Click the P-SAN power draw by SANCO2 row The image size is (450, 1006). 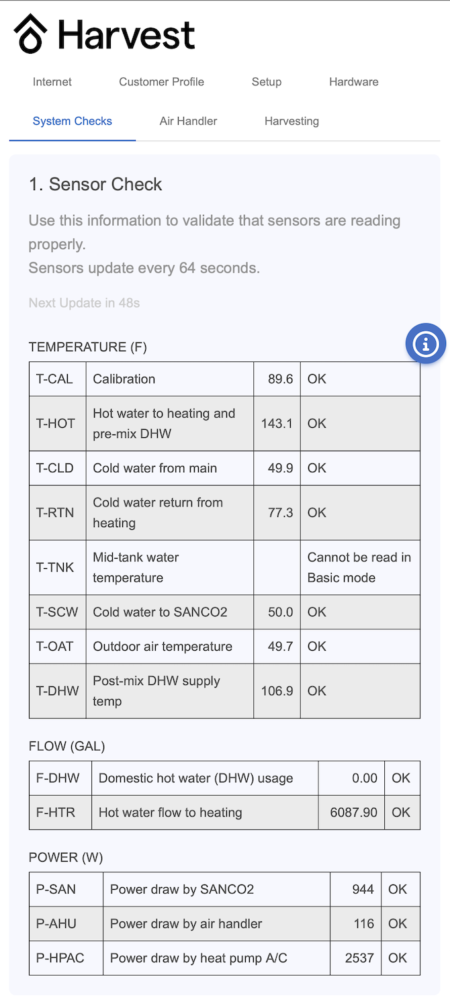[224, 889]
